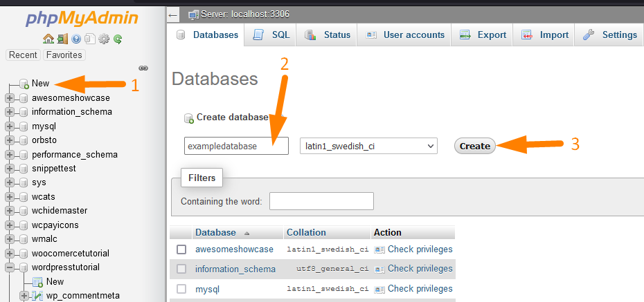This screenshot has height=302, width=644.
Task: Click the new database cylinder icon in tree
Action: click(x=24, y=84)
